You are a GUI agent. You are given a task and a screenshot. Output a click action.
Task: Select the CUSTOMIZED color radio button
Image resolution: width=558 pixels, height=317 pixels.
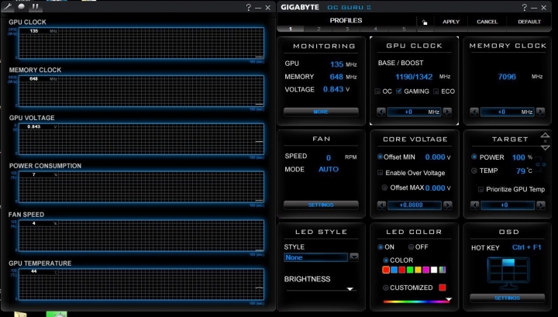pyautogui.click(x=386, y=288)
